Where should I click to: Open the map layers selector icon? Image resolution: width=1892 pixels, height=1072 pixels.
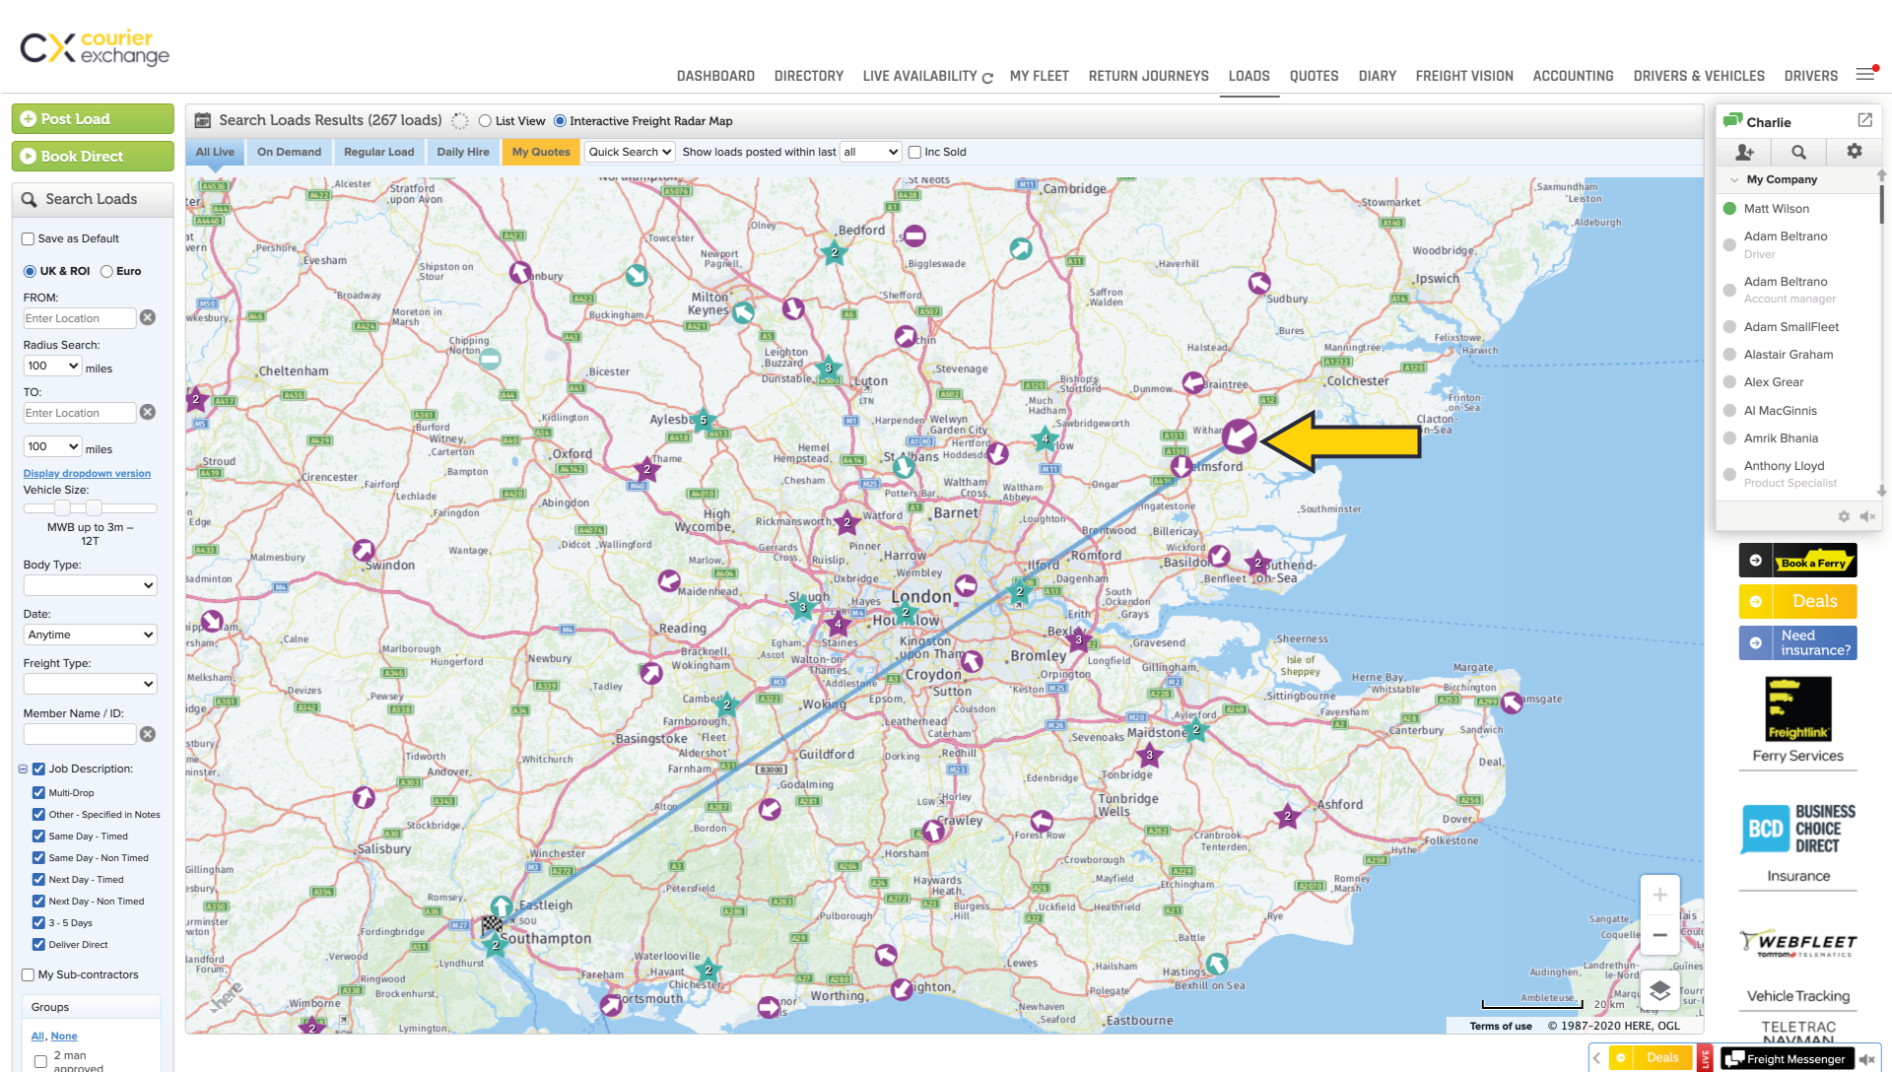click(x=1659, y=990)
